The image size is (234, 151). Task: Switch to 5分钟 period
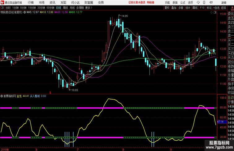tap(23, 8)
